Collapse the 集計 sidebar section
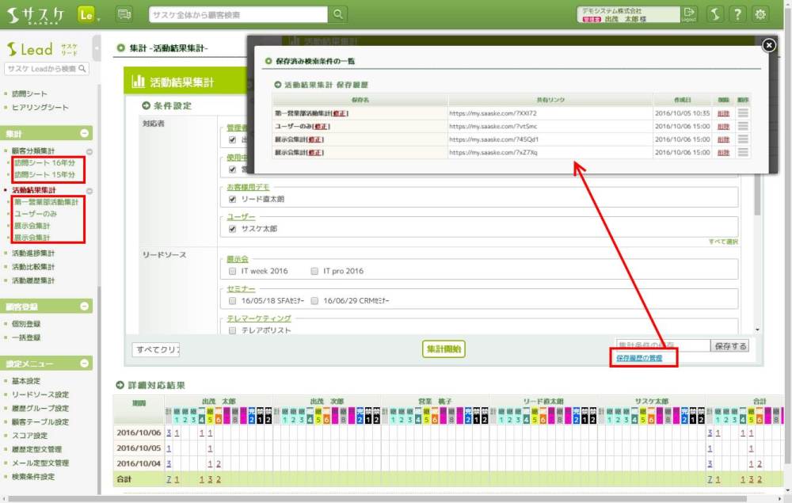792x503 pixels. coord(86,134)
